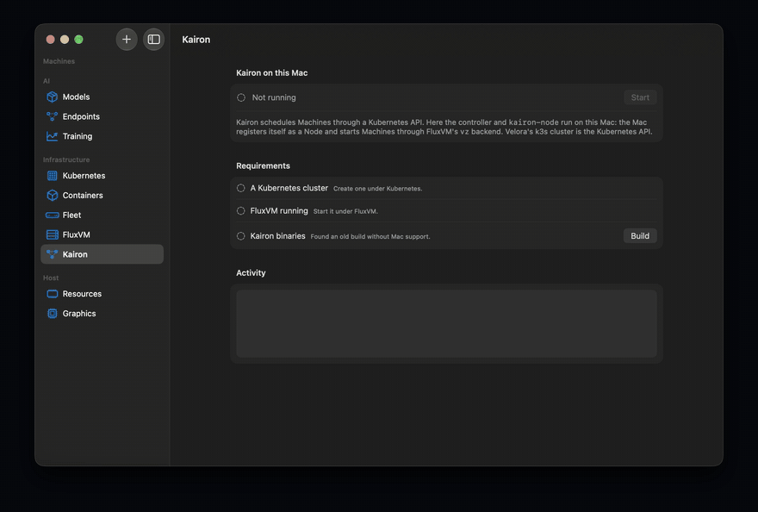
Task: Click the "Start it under FluxVM." hint
Action: 345,211
